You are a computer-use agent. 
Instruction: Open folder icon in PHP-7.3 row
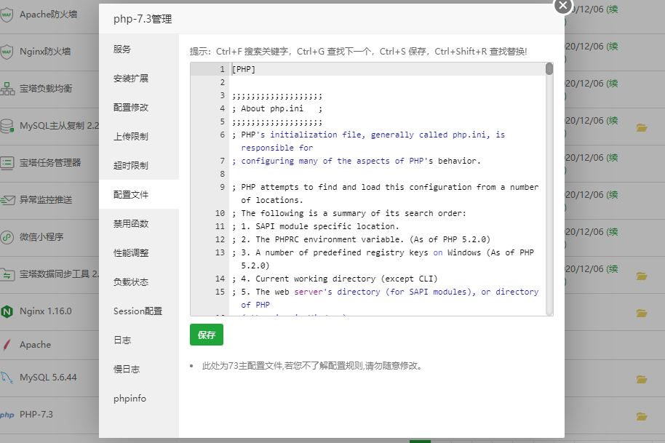coord(642,416)
